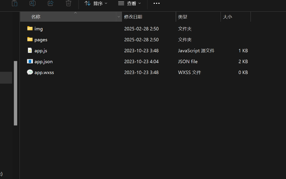
Task: Click the navigation pane vertical scrollbar
Action: pyautogui.click(x=16, y=93)
